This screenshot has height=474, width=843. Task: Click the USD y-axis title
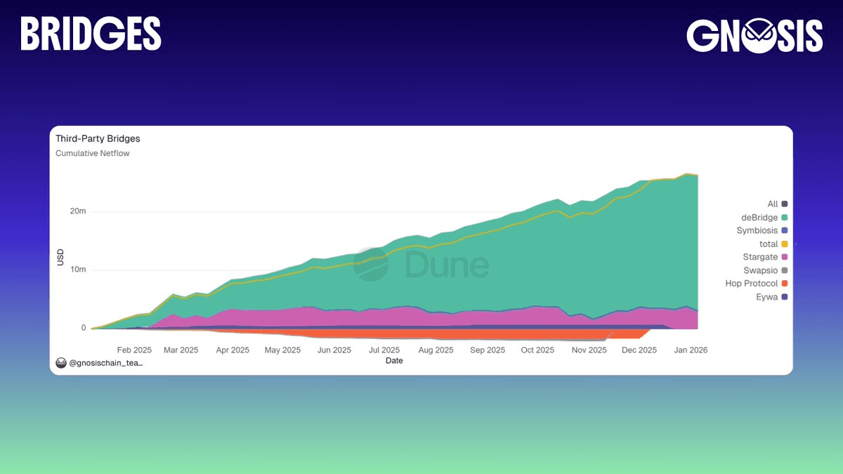60,257
